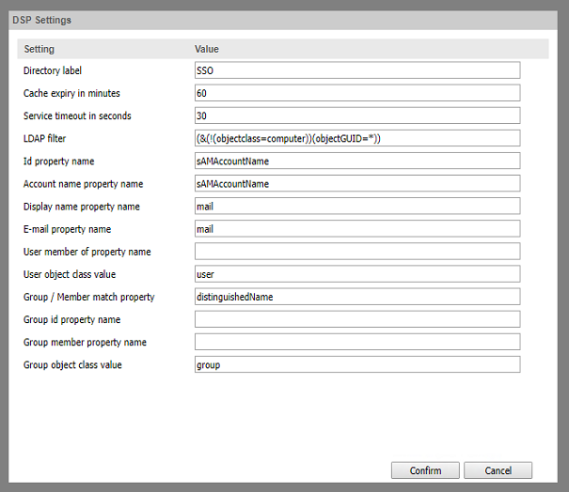This screenshot has width=569, height=492.
Task: Select the Cache expiry in minutes field
Action: click(356, 93)
